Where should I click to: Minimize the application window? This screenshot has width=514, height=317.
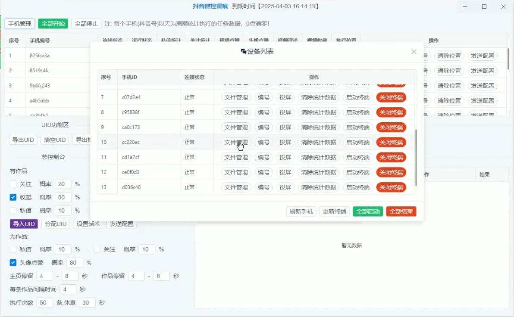pyautogui.click(x=465, y=6)
